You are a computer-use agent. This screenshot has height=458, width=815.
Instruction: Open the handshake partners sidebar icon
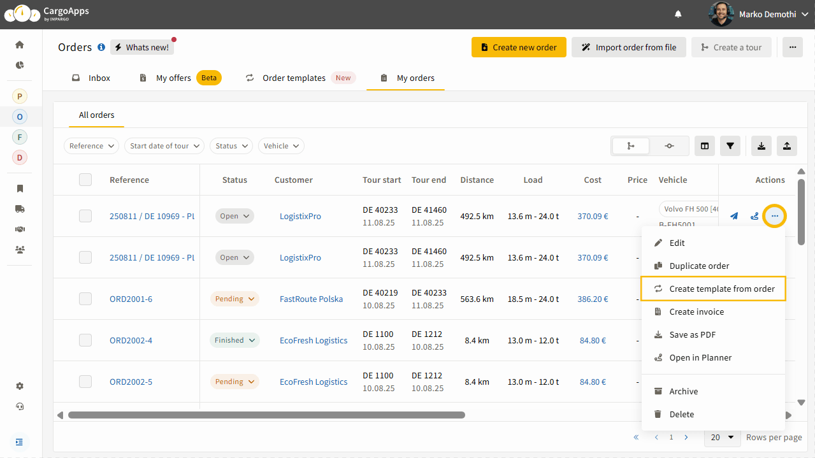tap(20, 229)
